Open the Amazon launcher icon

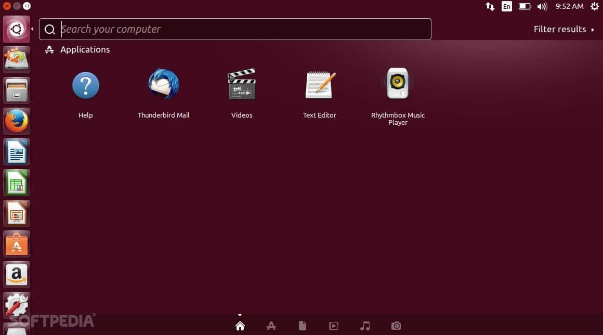17,274
